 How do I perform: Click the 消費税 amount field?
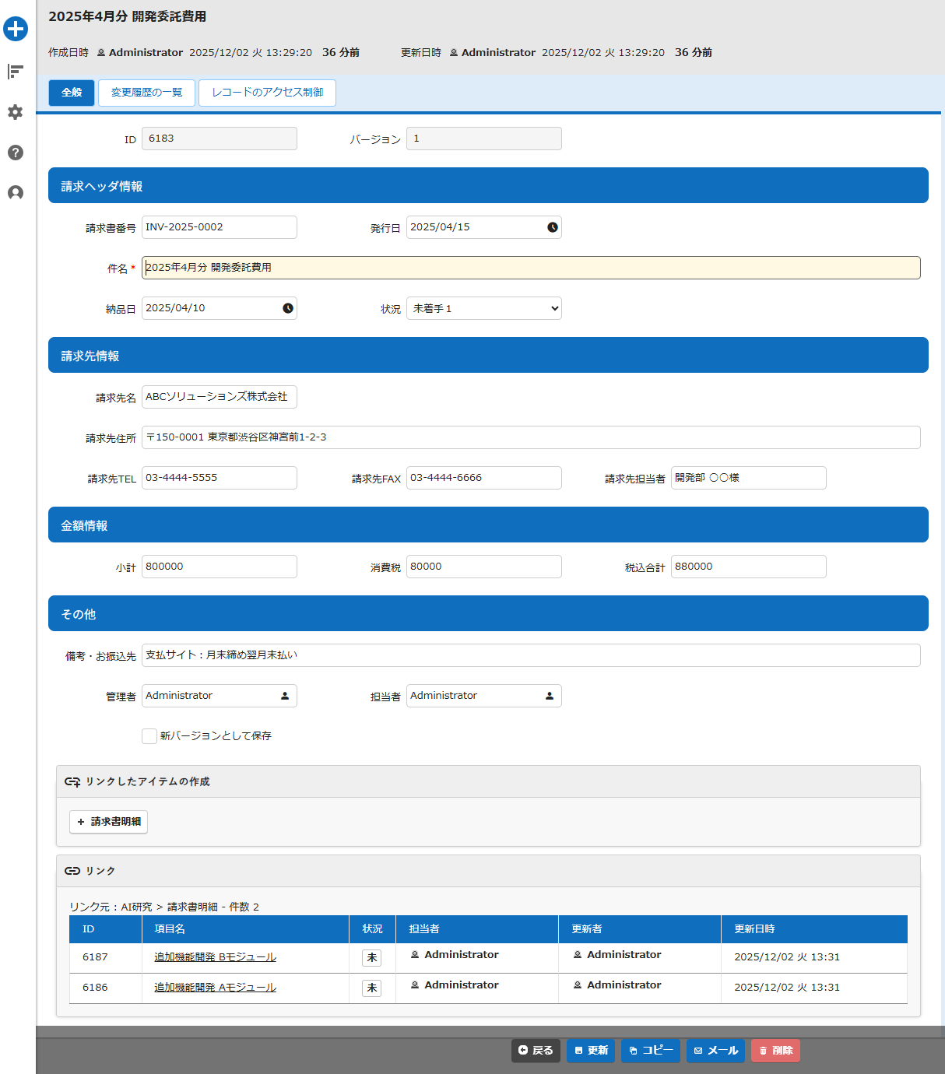(484, 567)
